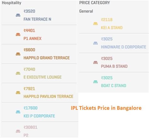The height and width of the screenshot is (138, 149).
Task: Open the General section heading
Action: pyautogui.click(x=86, y=11)
